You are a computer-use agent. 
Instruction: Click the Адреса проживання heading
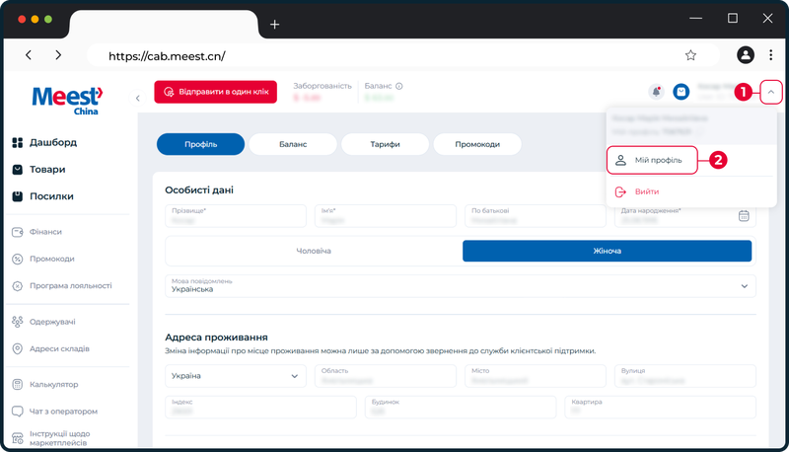coord(216,338)
